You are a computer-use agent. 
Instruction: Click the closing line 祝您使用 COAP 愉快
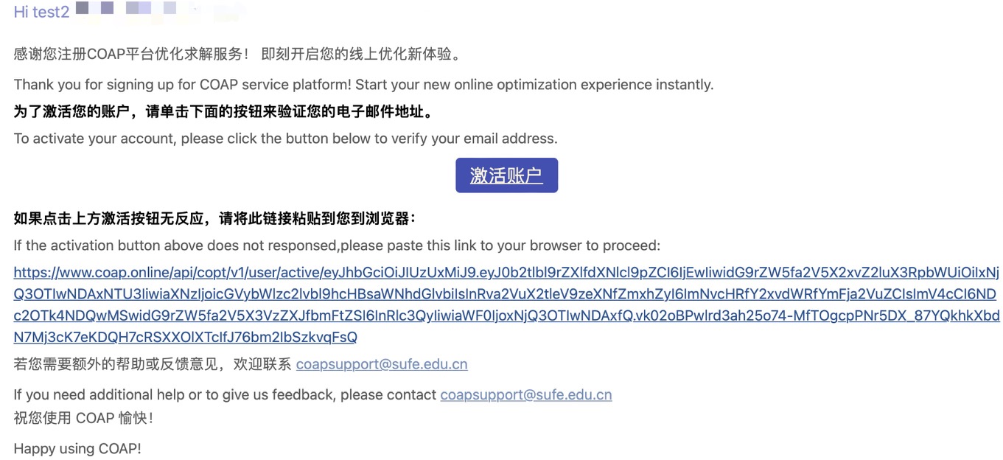coord(83,418)
